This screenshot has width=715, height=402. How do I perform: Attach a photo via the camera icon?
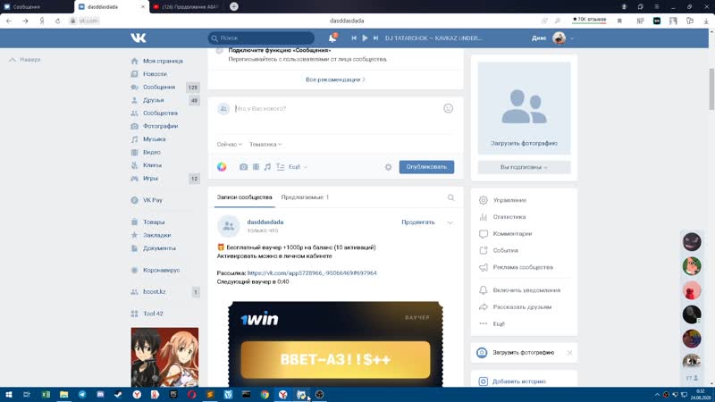pos(243,167)
